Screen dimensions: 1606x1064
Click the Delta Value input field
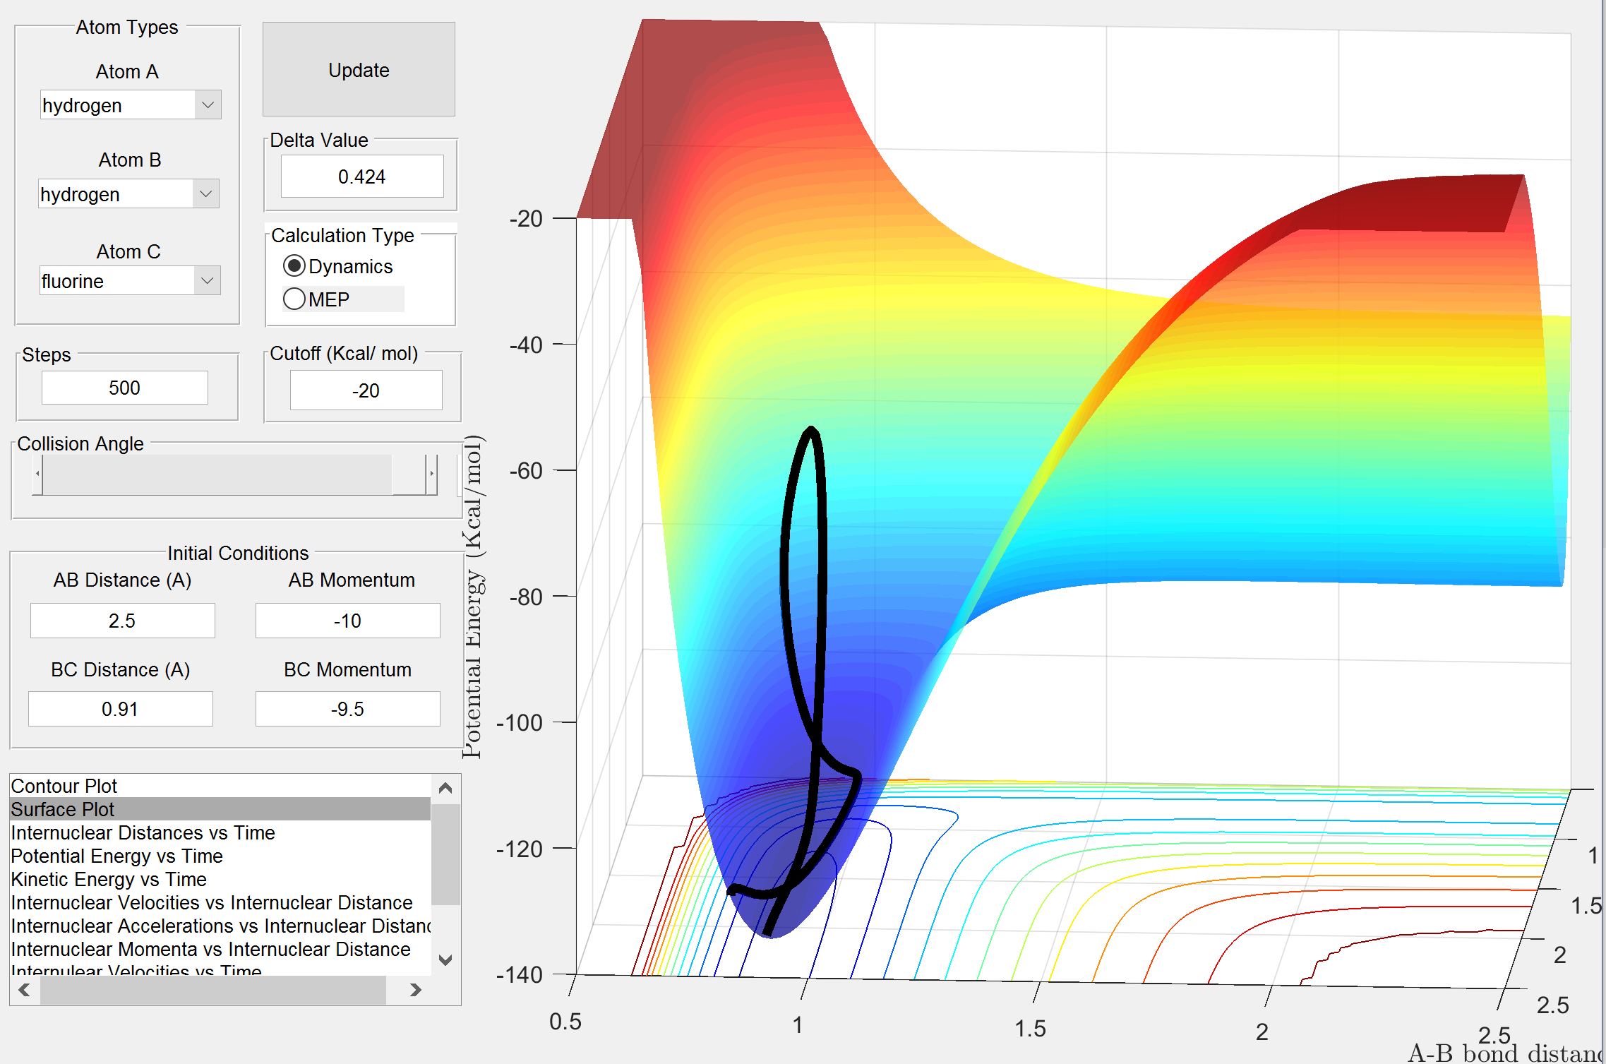pos(362,177)
